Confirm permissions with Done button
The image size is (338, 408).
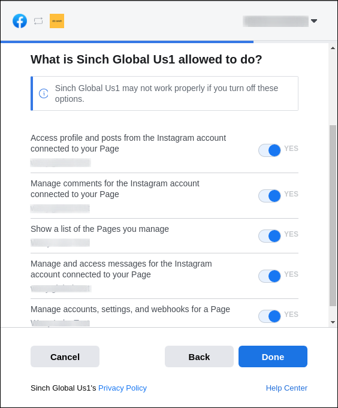[x=273, y=356]
